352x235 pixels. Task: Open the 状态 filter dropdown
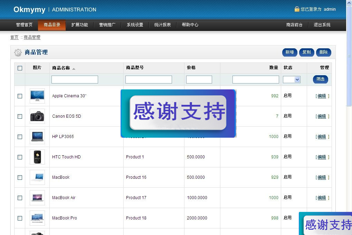[x=292, y=79]
